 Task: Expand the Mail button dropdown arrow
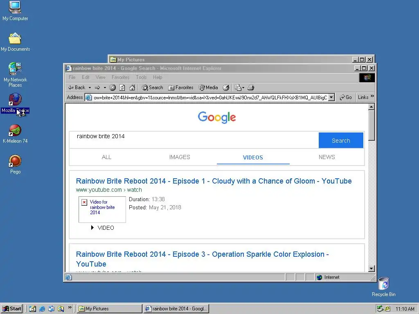click(243, 87)
